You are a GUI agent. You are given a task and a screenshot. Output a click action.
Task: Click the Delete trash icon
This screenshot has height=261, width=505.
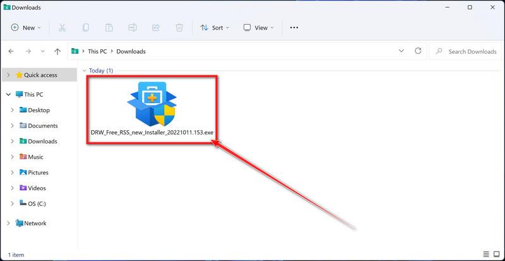click(179, 28)
